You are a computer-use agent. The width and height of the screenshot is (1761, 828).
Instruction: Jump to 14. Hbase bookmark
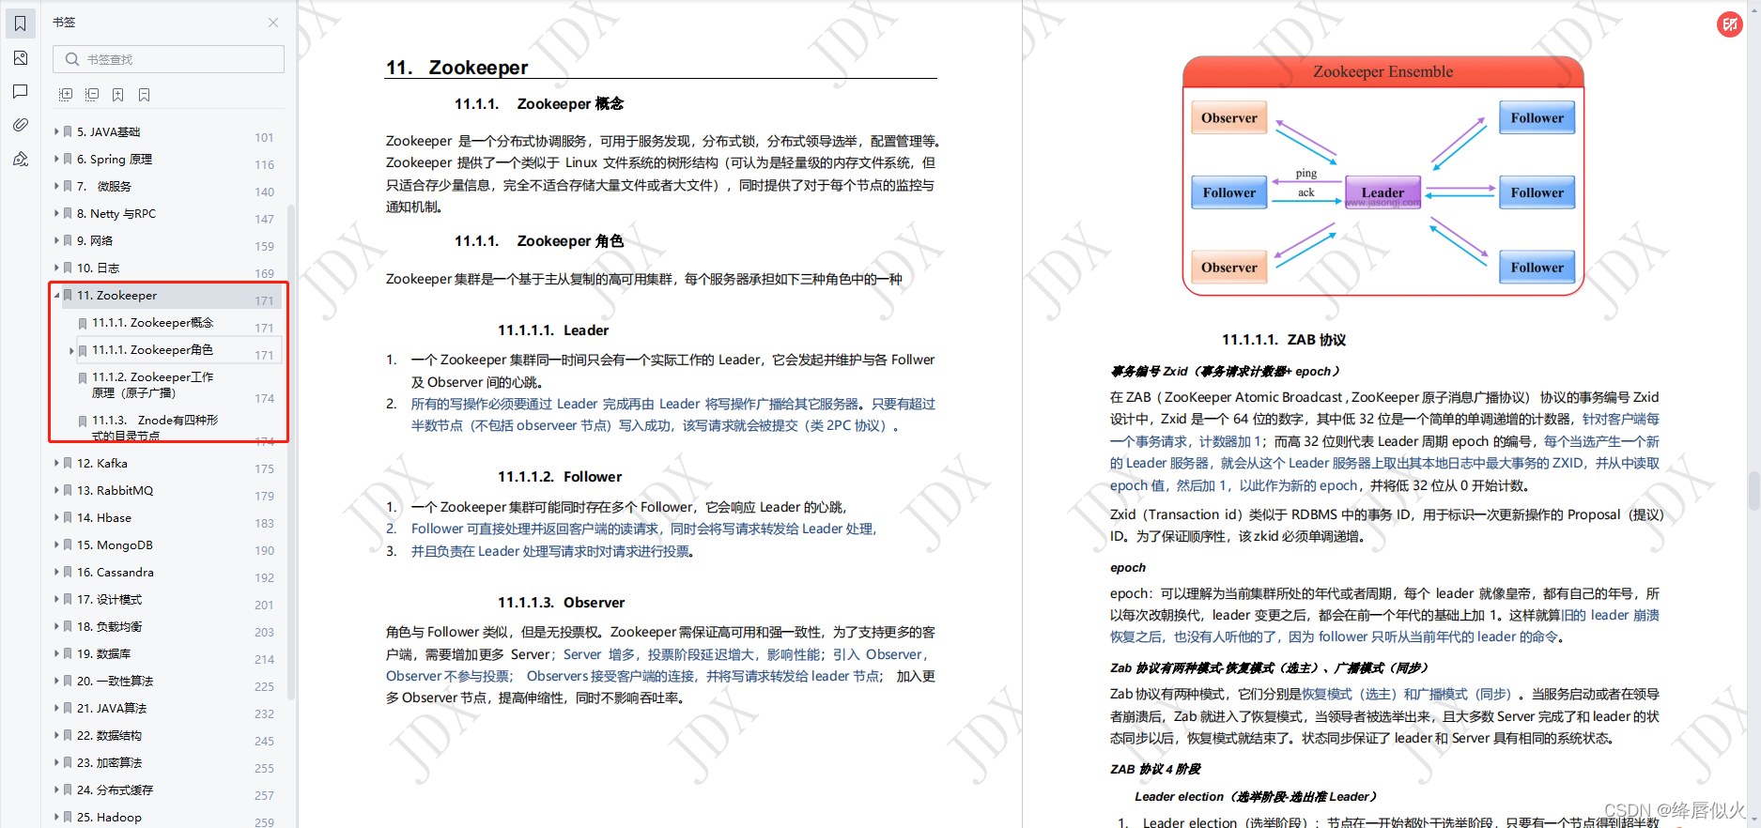103,517
